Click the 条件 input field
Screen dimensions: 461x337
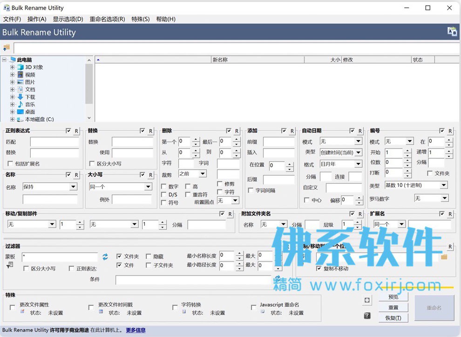[193, 280]
